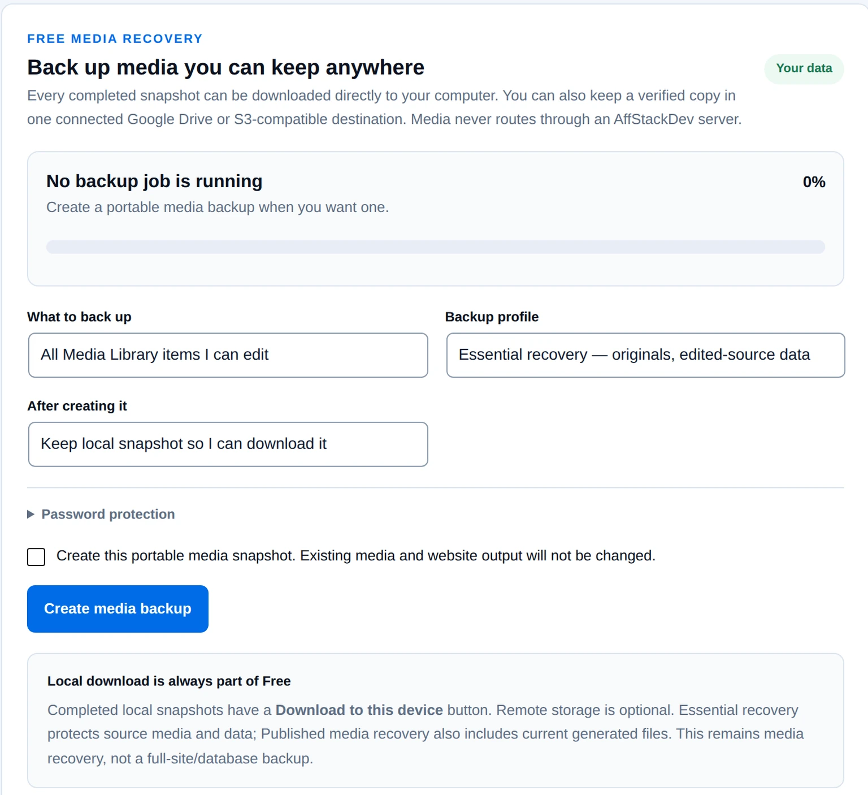
Task: Open the "After creating it" dropdown
Action: 228,444
